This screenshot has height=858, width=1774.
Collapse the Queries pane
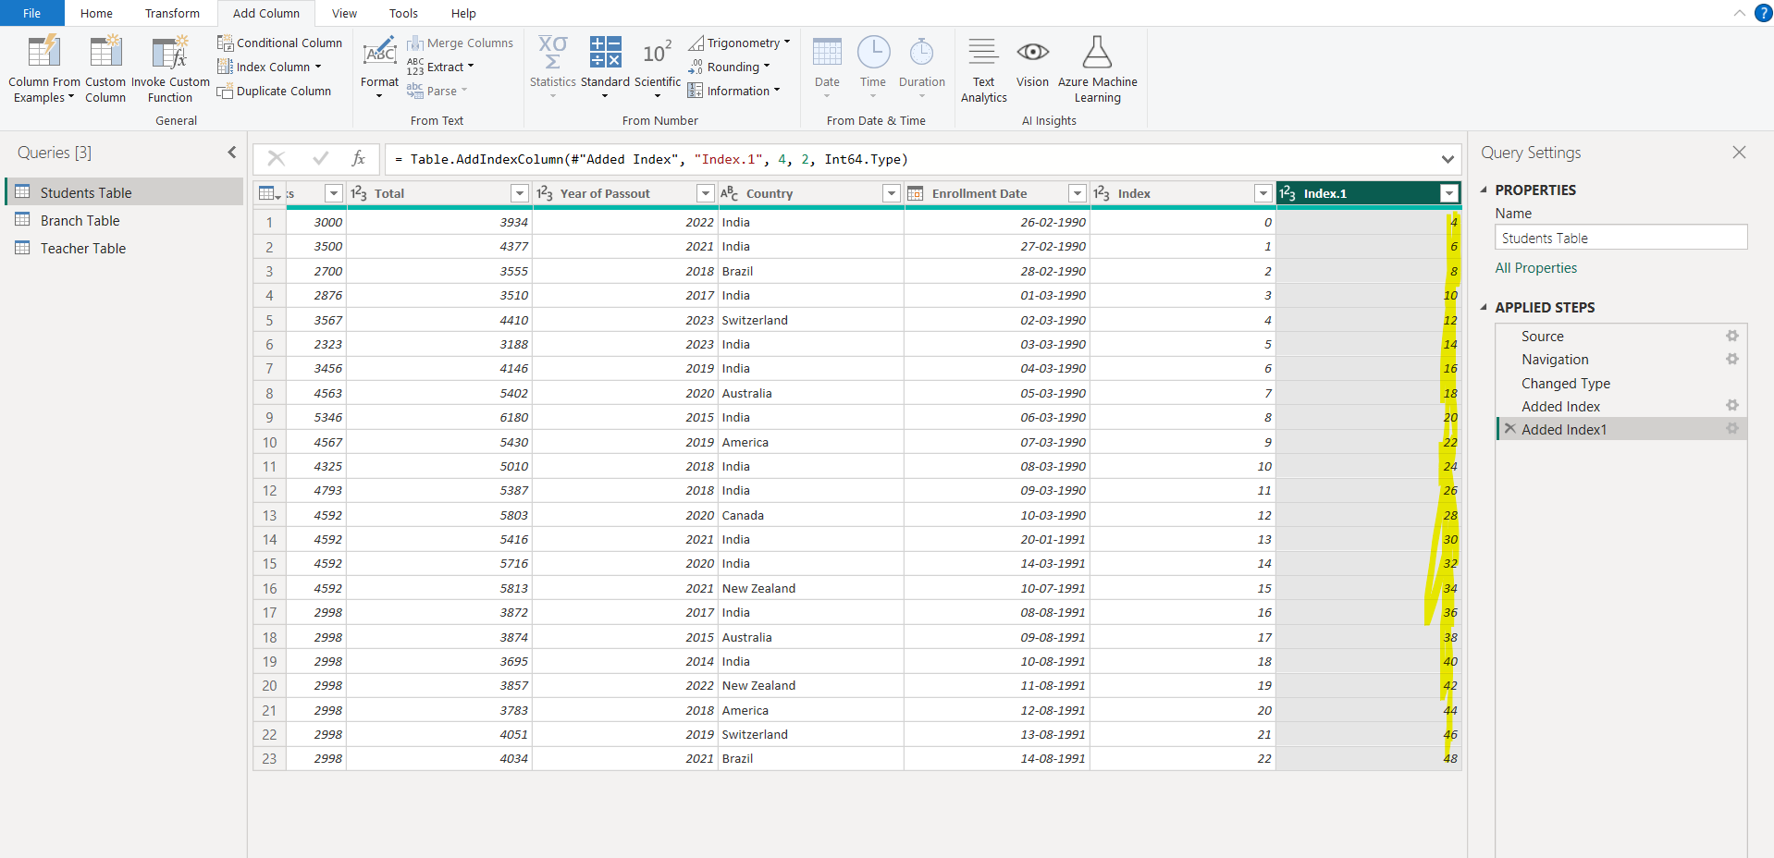tap(231, 153)
